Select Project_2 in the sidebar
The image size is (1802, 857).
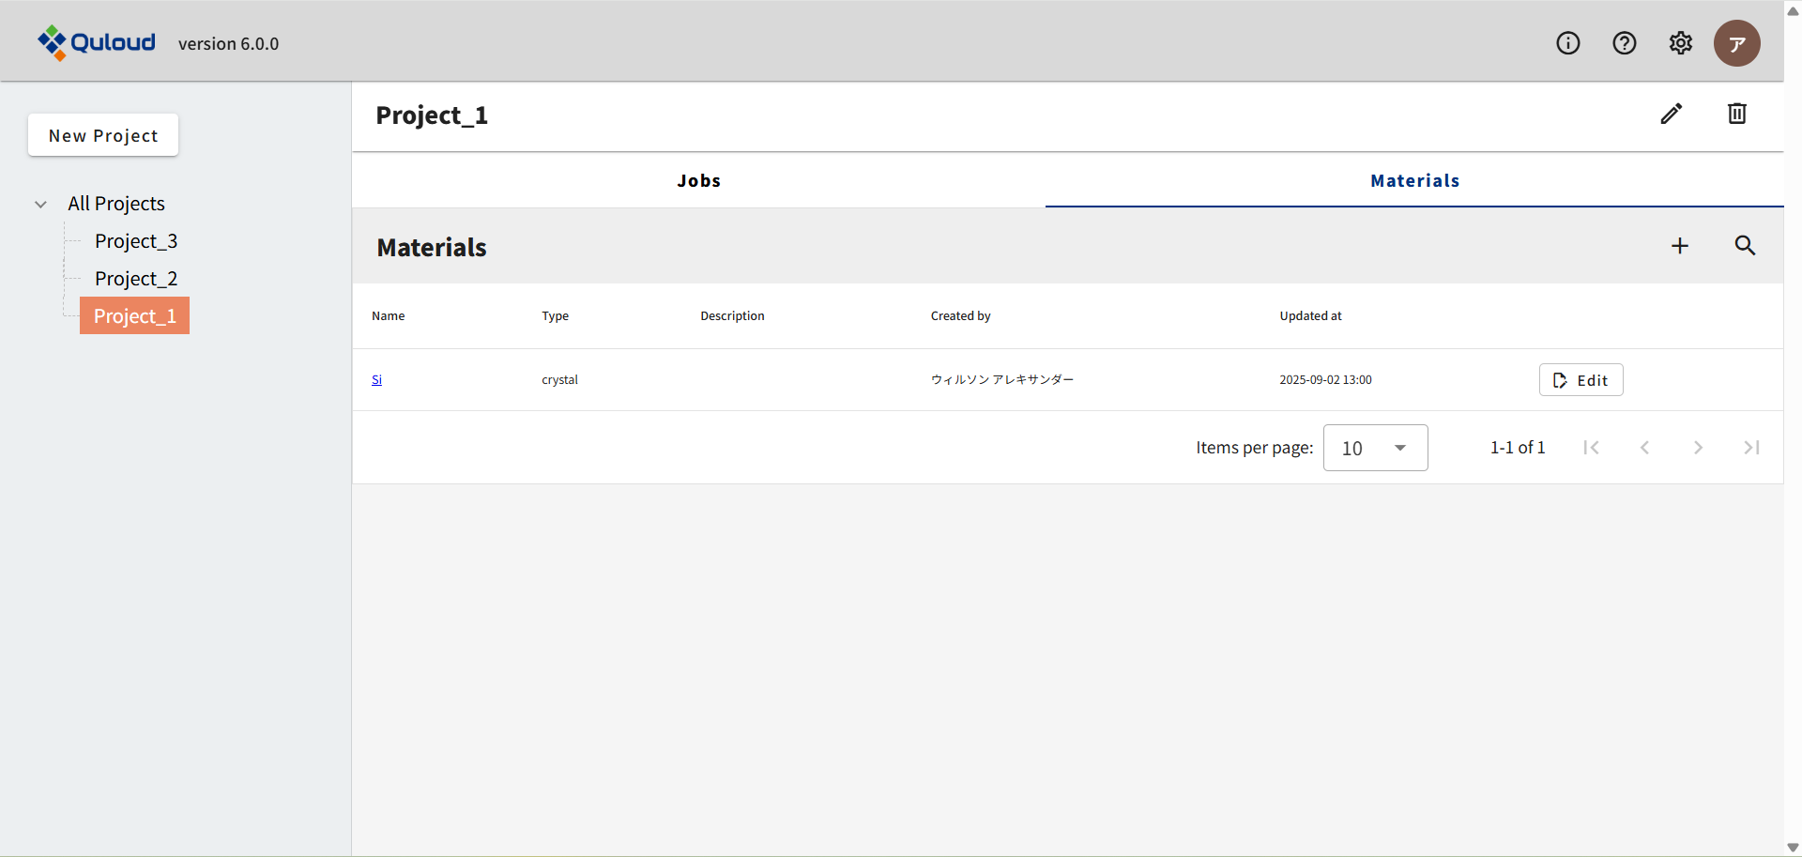click(x=136, y=279)
